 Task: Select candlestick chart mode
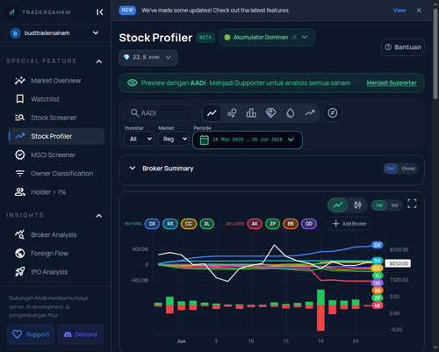[x=357, y=205]
